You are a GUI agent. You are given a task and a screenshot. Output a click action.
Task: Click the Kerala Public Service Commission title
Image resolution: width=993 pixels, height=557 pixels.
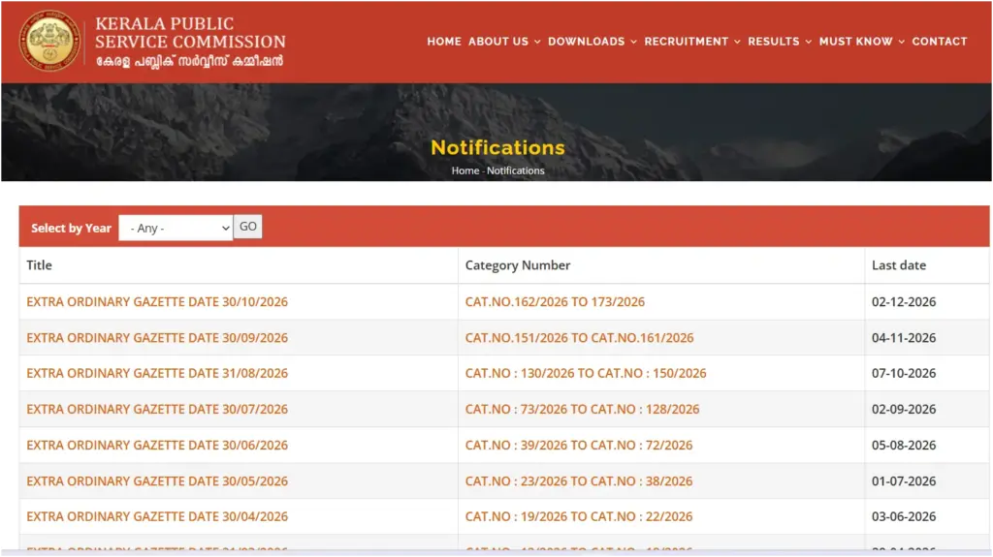(x=190, y=33)
